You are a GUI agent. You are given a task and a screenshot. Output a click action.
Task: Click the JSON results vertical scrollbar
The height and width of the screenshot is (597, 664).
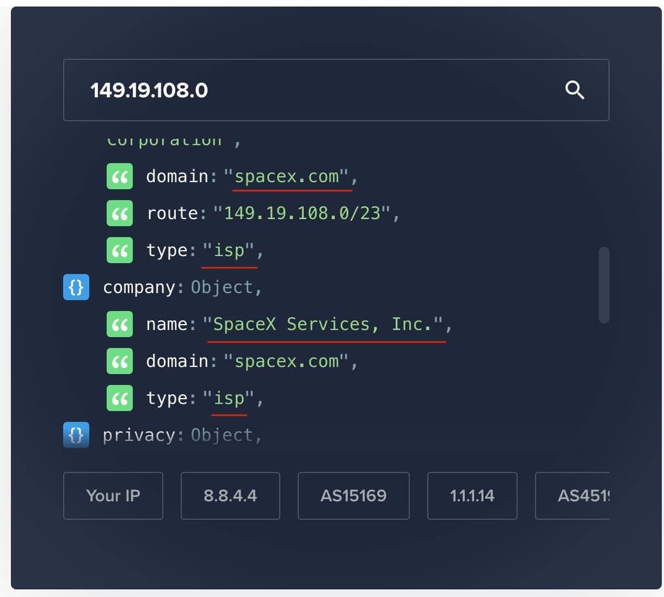pyautogui.click(x=604, y=285)
